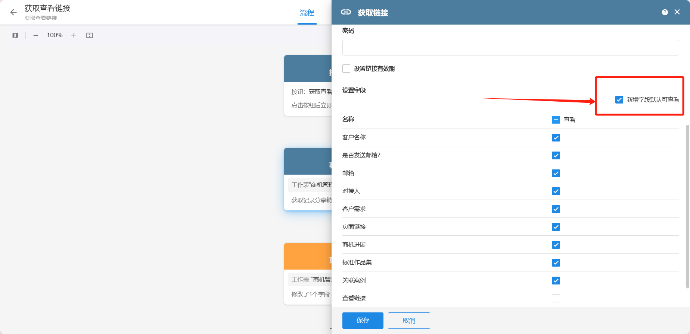Viewport: 690px width, 334px height.
Task: Click the fit-to-screen icon
Action: (90, 35)
